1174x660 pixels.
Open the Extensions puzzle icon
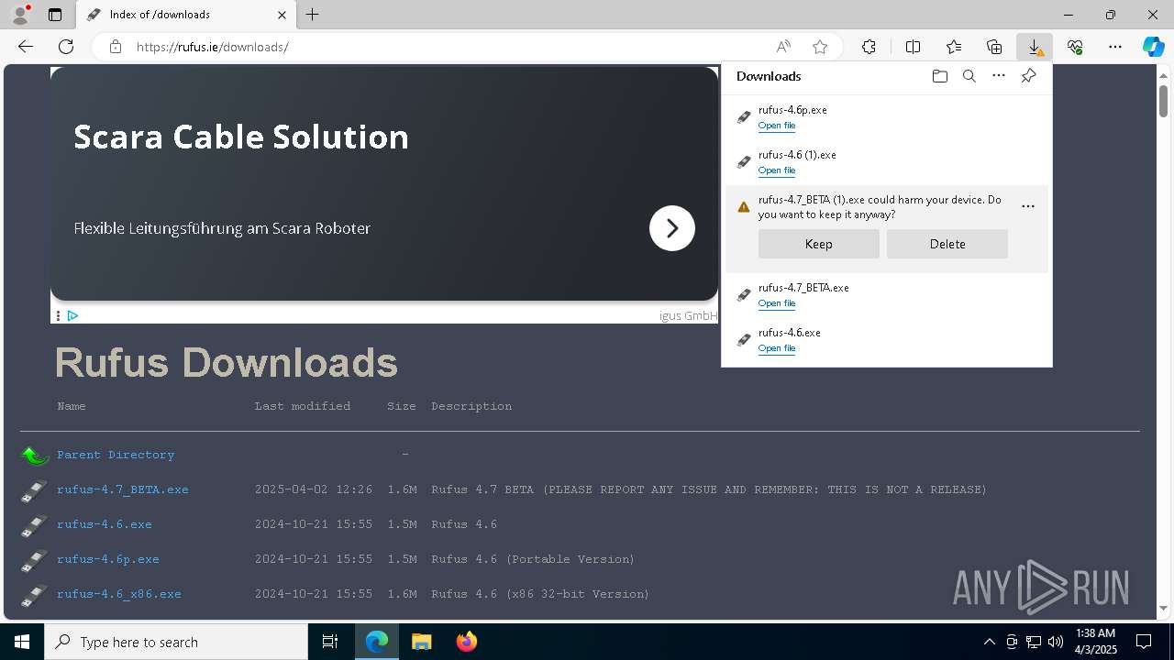tap(869, 47)
